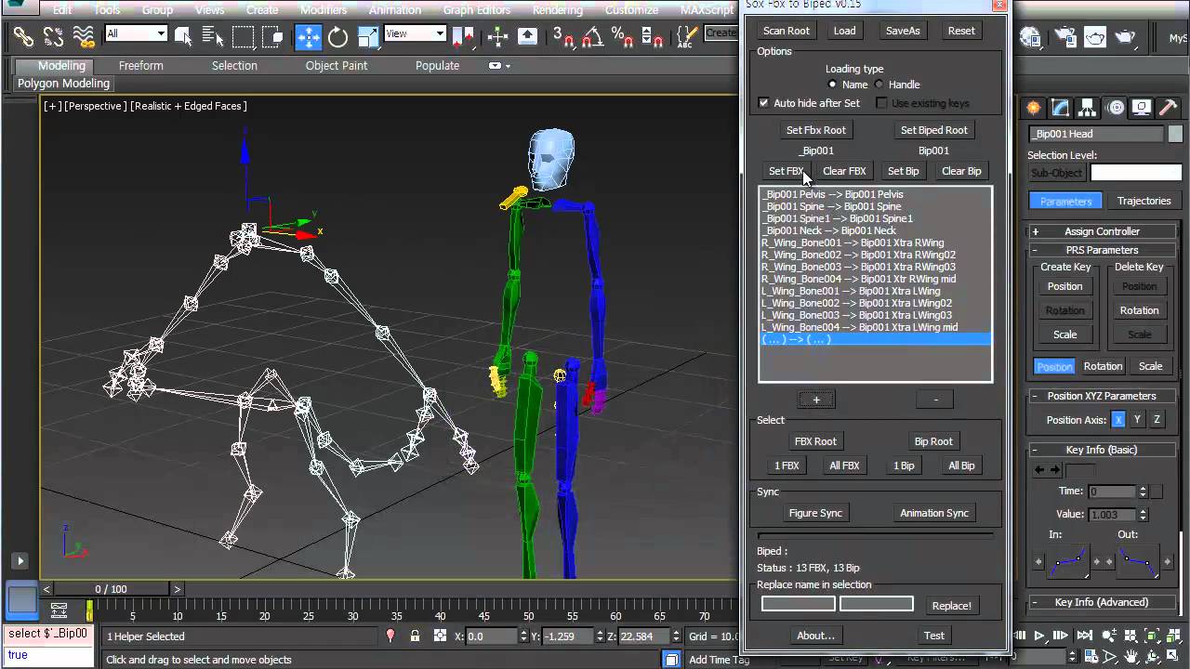Switch to Rotation PRS toggle button
This screenshot has width=1190, height=669.
[1103, 366]
